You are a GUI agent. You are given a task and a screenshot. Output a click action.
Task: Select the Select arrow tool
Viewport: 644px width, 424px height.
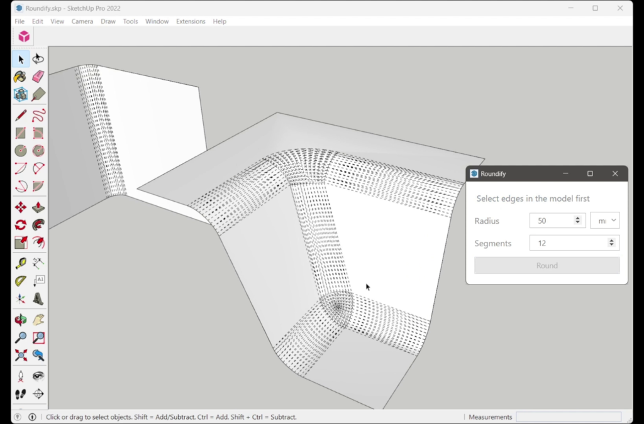(21, 60)
